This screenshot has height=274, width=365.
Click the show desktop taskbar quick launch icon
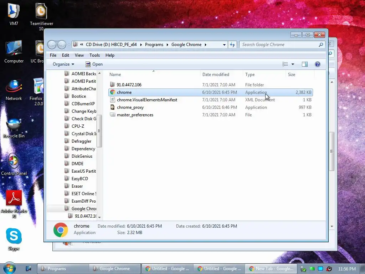pos(29,268)
